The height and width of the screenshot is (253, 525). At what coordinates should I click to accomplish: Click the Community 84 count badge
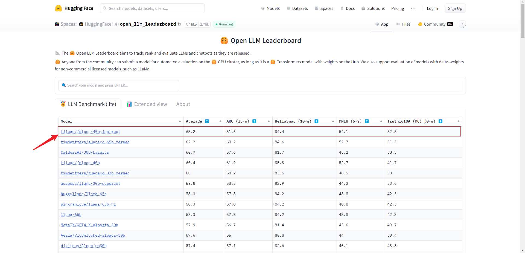[450, 24]
